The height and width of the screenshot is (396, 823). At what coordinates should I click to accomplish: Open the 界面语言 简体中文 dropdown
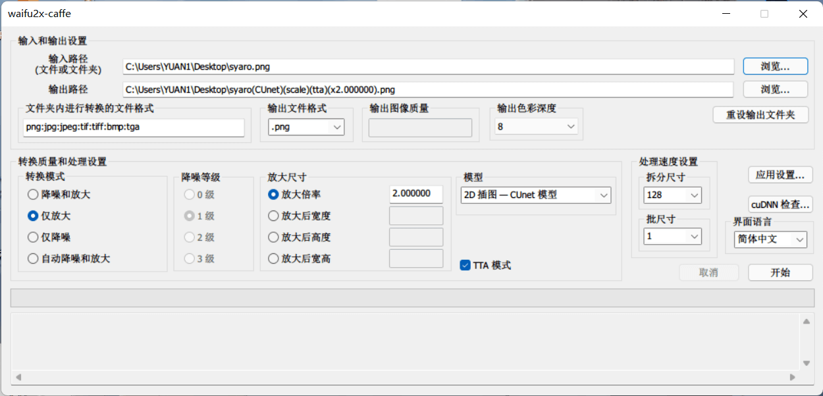(x=770, y=239)
